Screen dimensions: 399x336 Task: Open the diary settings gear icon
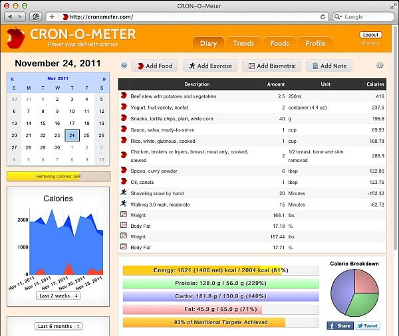tap(380, 65)
